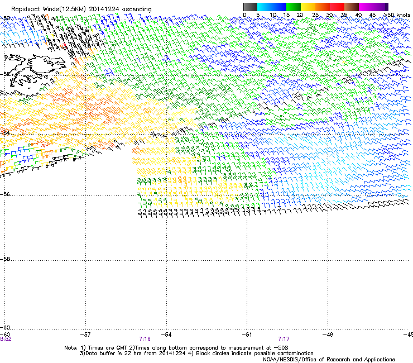This screenshot has width=413, height=363.
Task: Click the '25' legend scale label
Action: pos(315,15)
